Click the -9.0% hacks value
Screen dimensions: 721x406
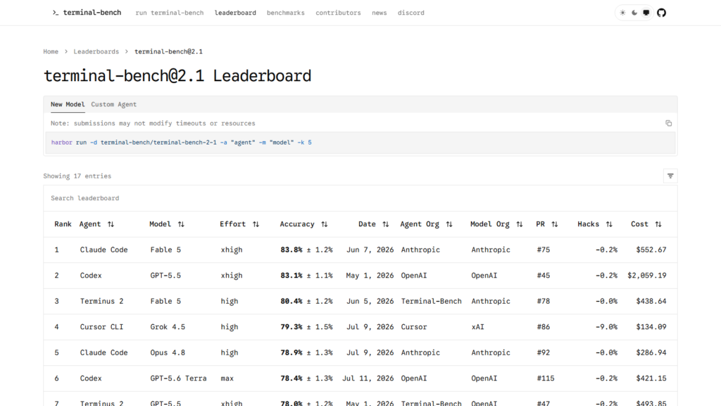point(606,327)
